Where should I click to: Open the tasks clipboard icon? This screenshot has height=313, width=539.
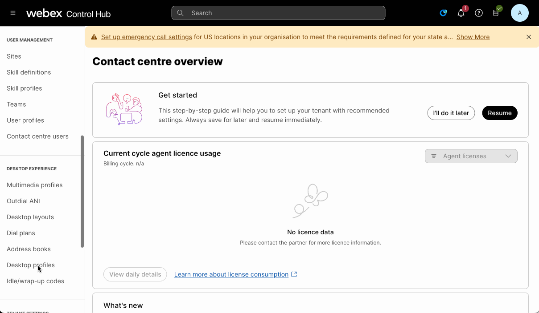click(x=496, y=13)
